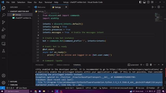Screen dimensions: 166x93
Task: Open the Testing flask view
Action: point(3,51)
